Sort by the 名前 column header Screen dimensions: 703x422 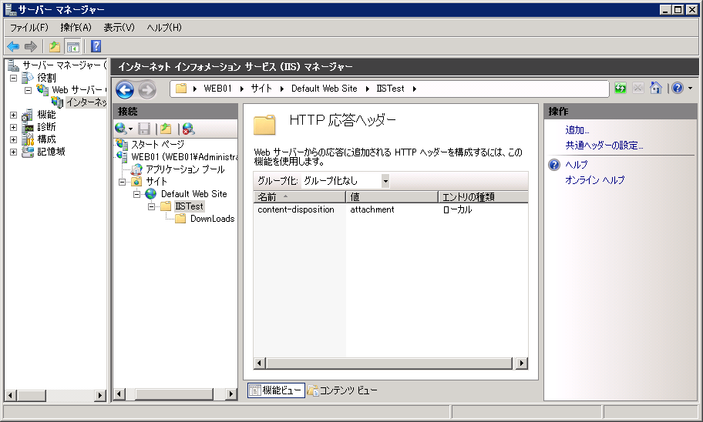[300, 196]
